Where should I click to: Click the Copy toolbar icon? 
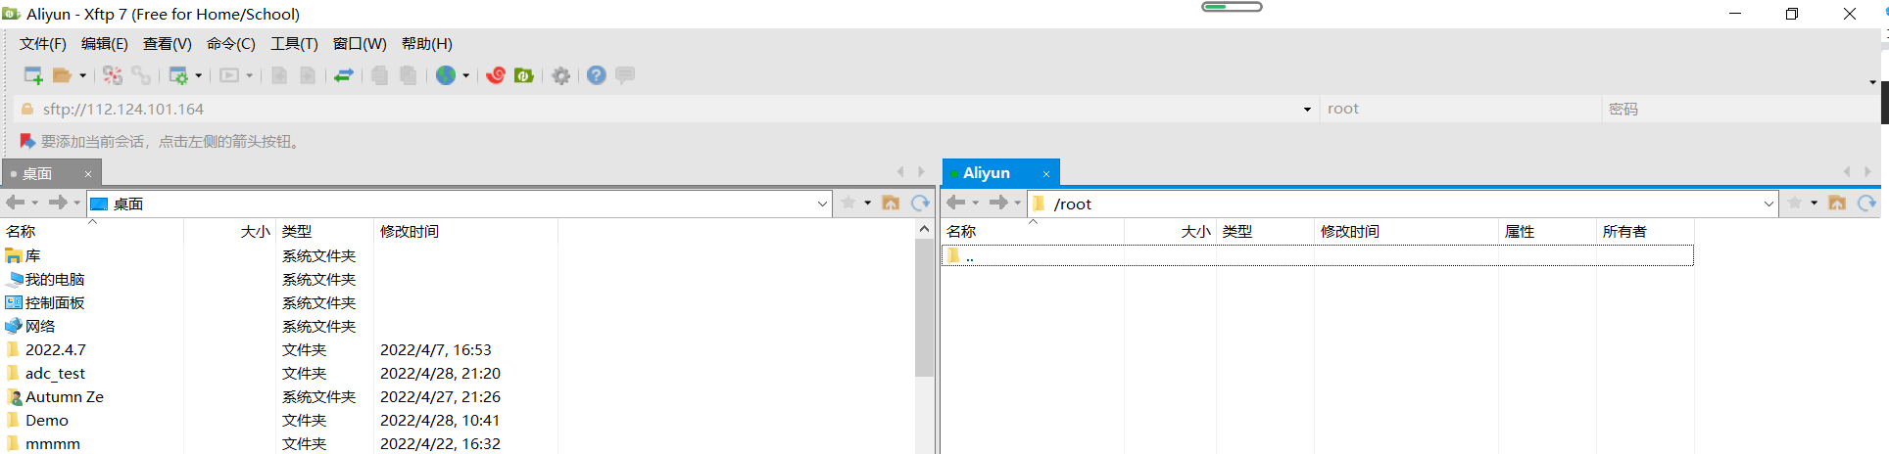pos(379,75)
